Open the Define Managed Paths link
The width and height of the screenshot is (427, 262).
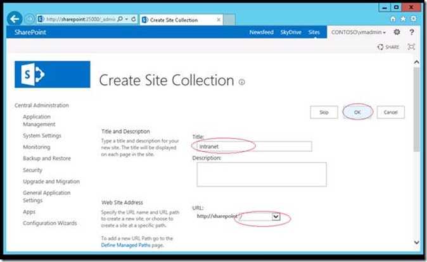pos(126,245)
